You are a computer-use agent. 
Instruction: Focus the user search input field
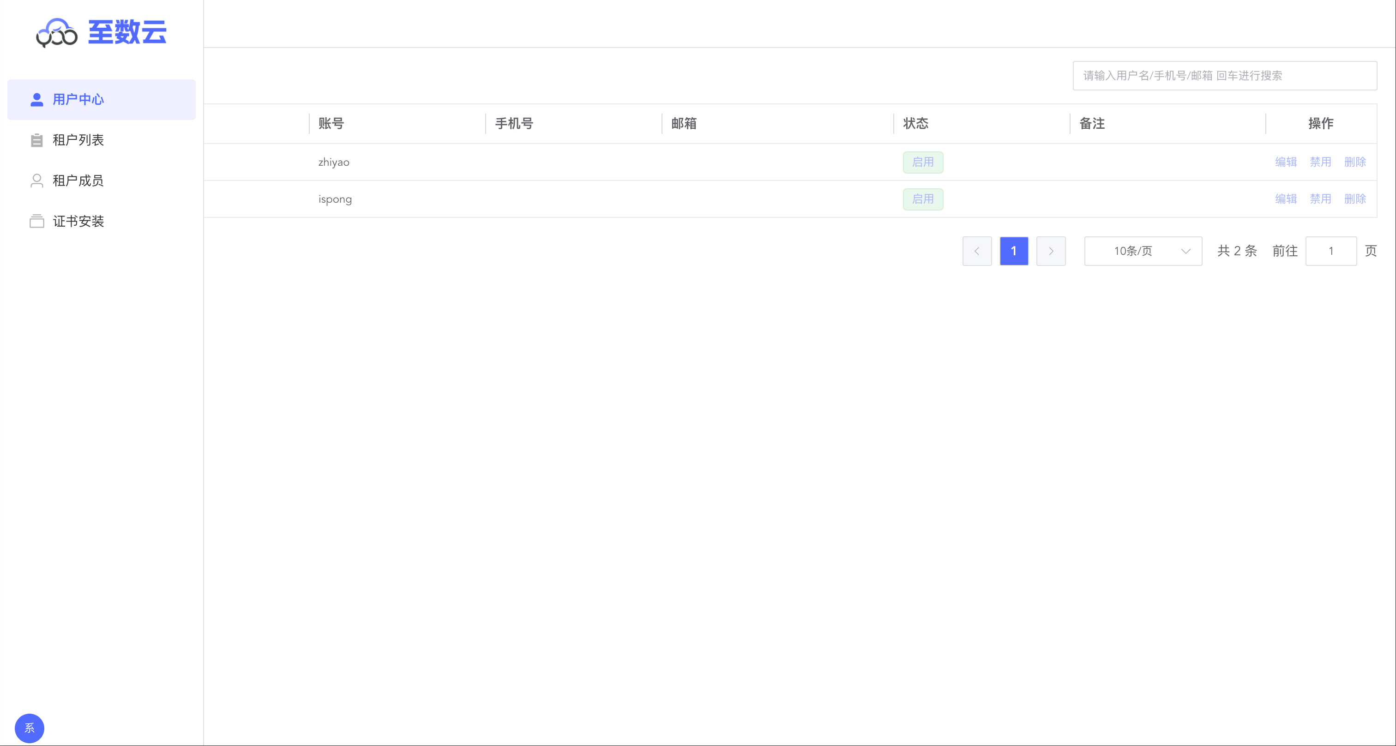(x=1224, y=76)
